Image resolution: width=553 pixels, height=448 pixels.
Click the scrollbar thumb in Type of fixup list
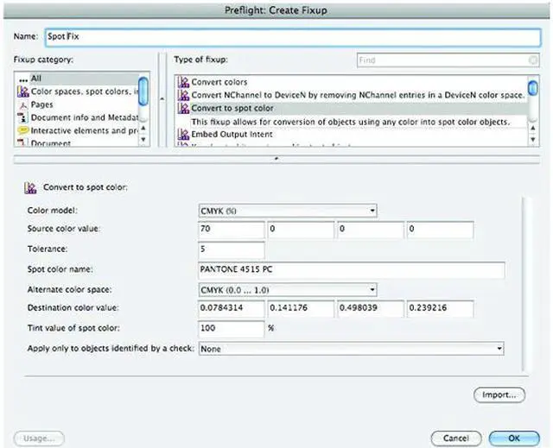[x=533, y=88]
